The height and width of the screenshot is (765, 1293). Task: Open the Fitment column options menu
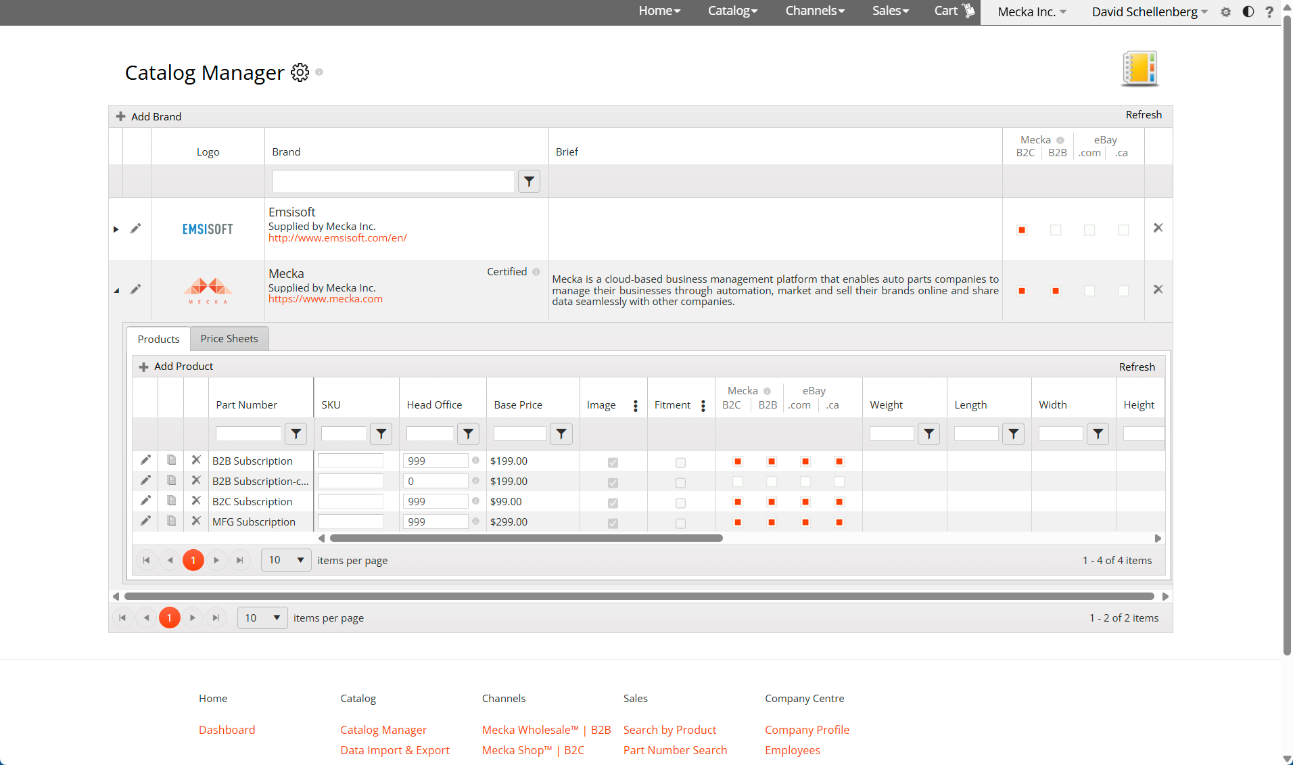[703, 406]
